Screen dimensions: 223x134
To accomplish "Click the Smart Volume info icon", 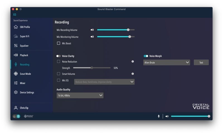I will point(133,74).
